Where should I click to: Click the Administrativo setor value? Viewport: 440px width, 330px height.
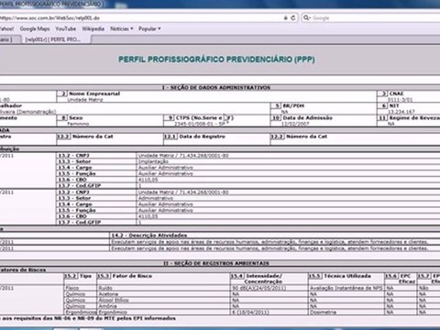tap(156, 198)
